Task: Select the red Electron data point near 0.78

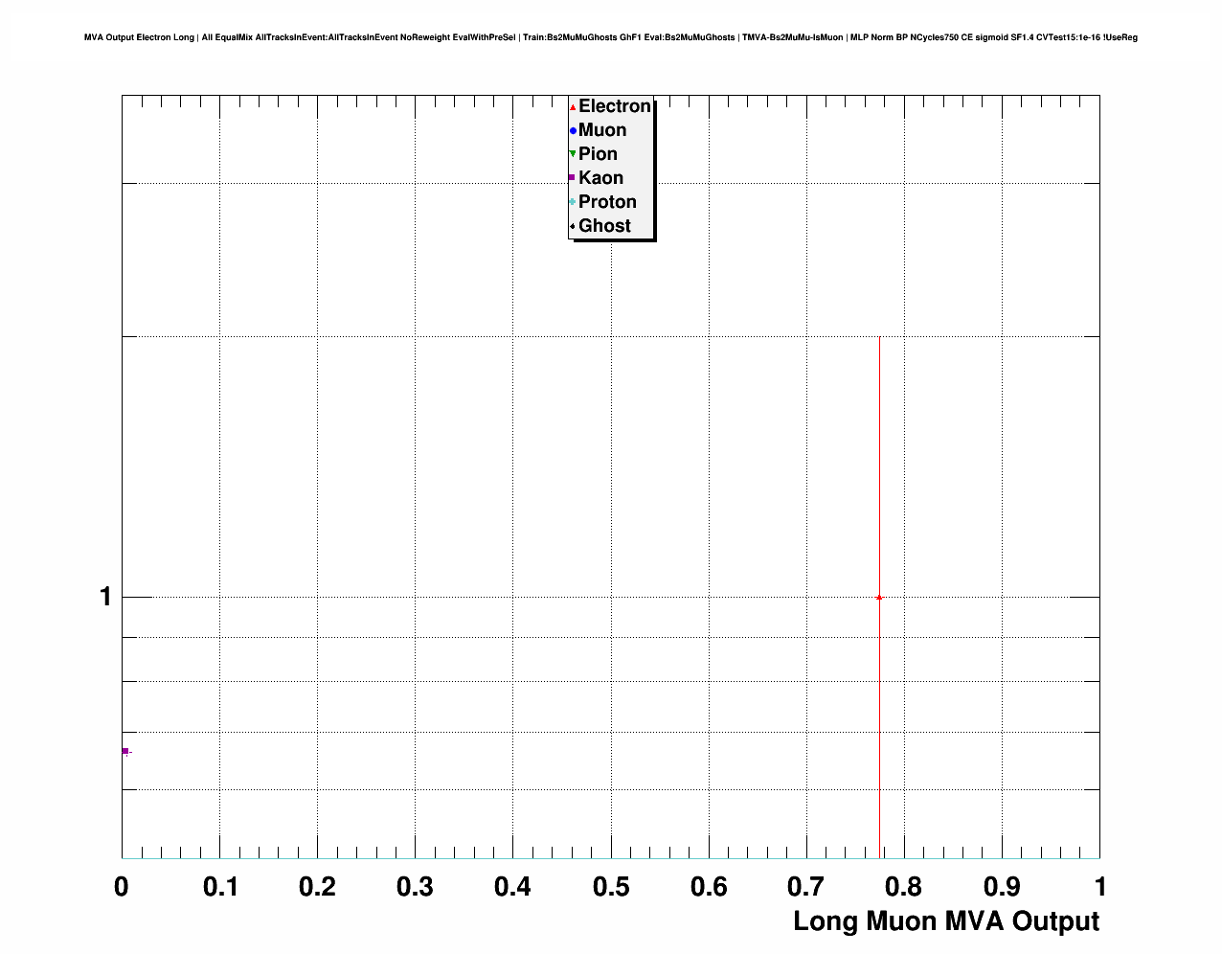Action: point(879,597)
